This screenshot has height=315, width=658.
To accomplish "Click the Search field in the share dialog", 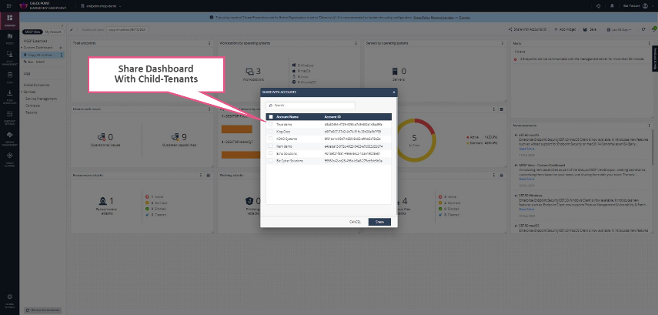I will pyautogui.click(x=311, y=105).
